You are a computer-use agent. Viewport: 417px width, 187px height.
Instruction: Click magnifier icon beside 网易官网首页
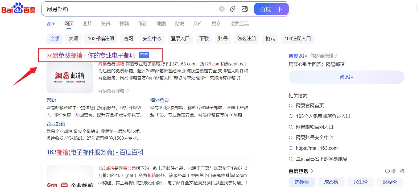coord(291,106)
